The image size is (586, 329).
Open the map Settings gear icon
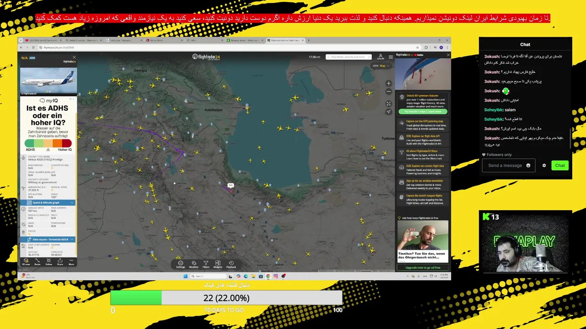pos(180,264)
